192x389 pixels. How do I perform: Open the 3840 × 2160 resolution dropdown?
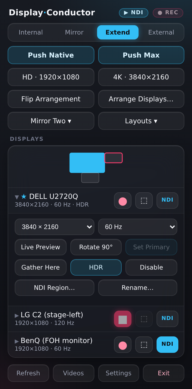point(55,227)
